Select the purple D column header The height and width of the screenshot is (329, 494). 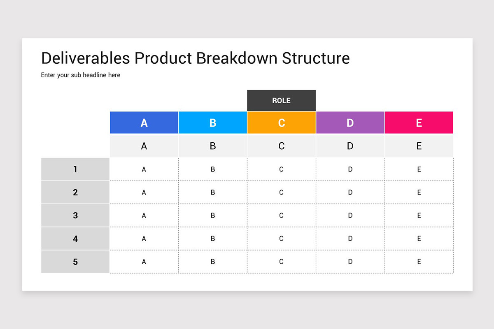coord(350,123)
